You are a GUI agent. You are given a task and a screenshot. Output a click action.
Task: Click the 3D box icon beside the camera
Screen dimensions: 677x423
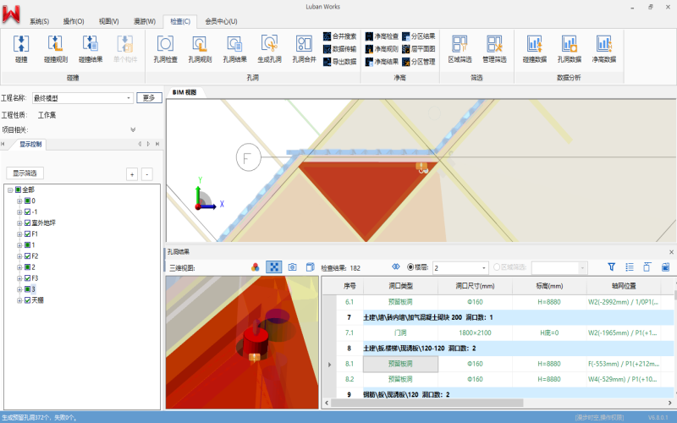click(x=310, y=267)
